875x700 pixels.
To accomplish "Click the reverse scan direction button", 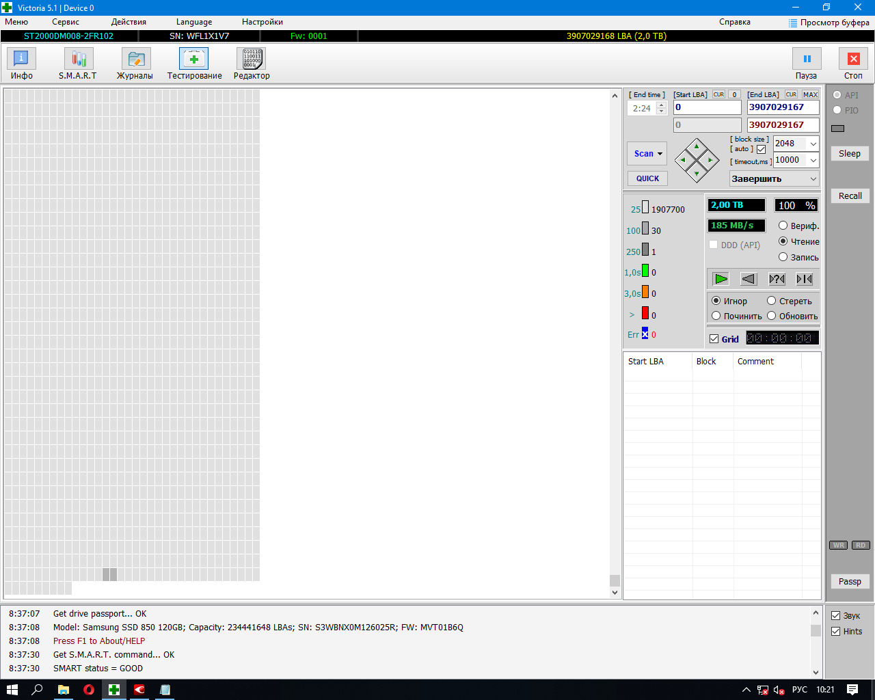I will tap(749, 279).
